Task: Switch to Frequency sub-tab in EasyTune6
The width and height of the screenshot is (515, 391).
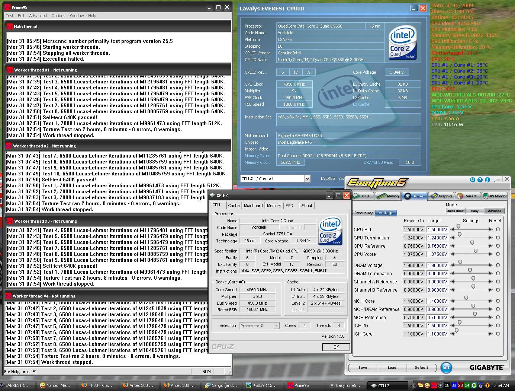Action: 363,213
